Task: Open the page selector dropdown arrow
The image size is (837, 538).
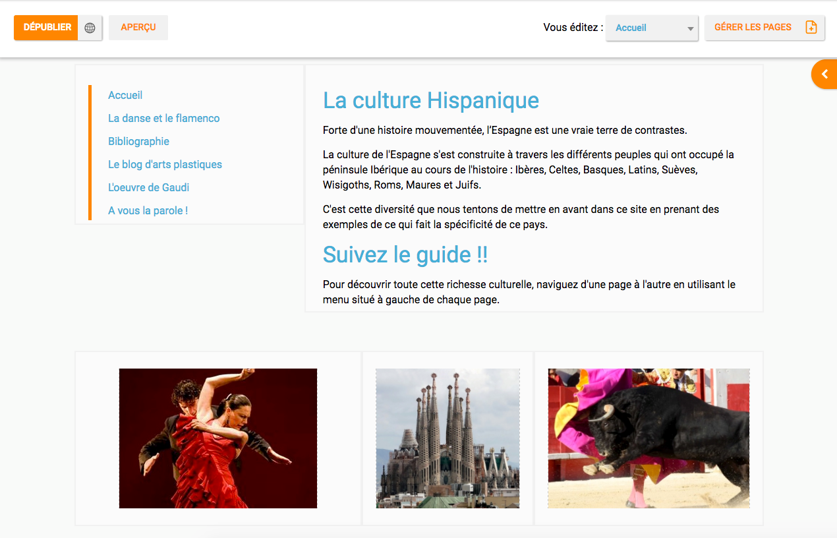Action: coord(690,28)
